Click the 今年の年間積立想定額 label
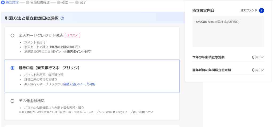 (208, 57)
